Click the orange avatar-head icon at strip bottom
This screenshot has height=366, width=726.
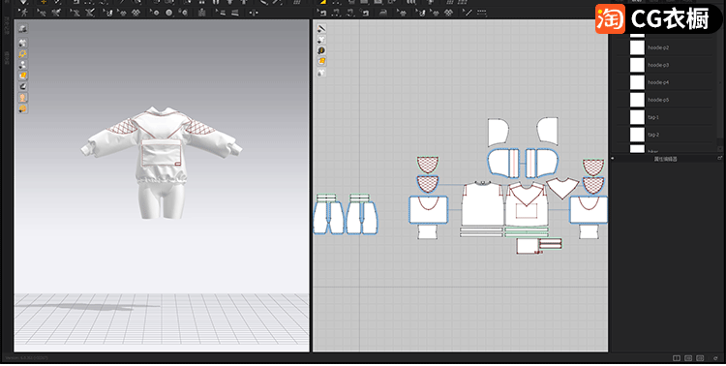[x=22, y=108]
